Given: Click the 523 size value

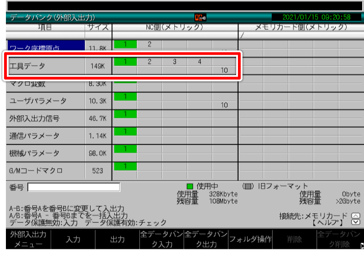Looking at the screenshot, I should (x=97, y=171).
